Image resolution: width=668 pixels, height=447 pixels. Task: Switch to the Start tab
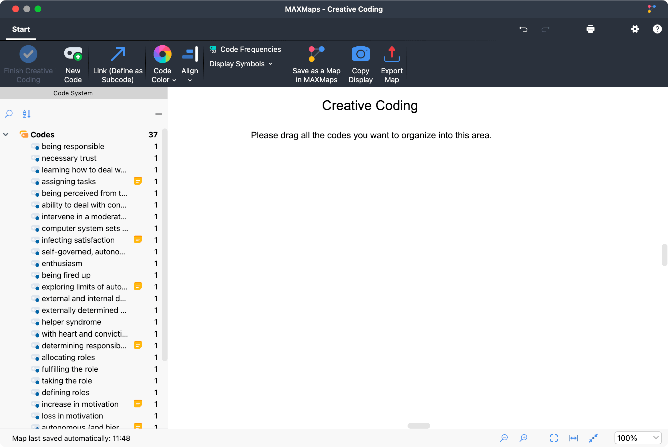21,29
